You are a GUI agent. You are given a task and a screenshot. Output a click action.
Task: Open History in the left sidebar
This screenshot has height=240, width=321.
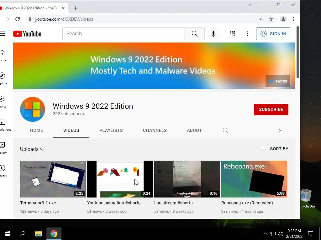[x=3, y=171]
